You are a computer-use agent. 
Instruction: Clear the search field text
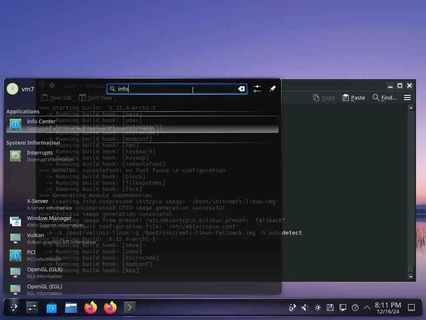(x=241, y=89)
